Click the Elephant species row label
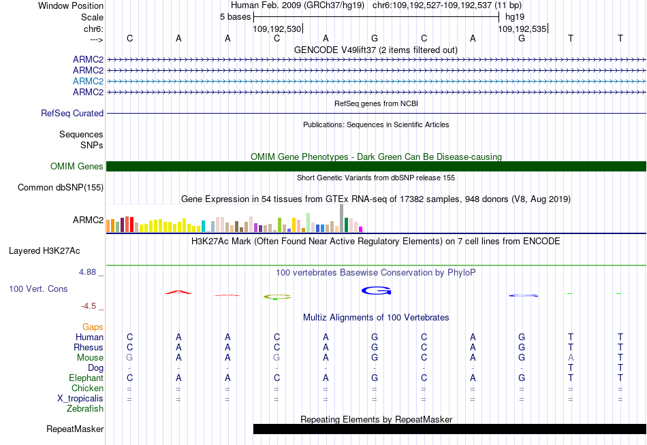Image resolution: width=647 pixels, height=445 pixels. [86, 378]
